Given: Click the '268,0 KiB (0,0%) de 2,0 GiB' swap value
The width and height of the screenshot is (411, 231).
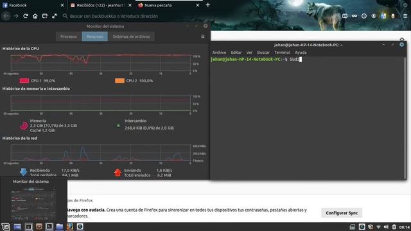Looking at the screenshot, I should [x=149, y=128].
